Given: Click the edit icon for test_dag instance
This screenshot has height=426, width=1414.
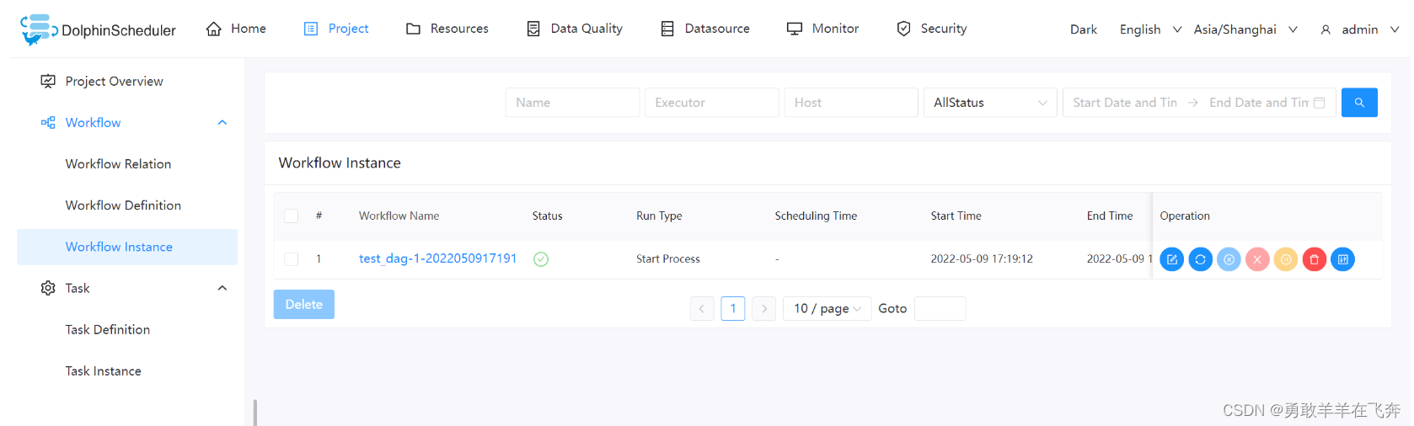Looking at the screenshot, I should 1171,259.
